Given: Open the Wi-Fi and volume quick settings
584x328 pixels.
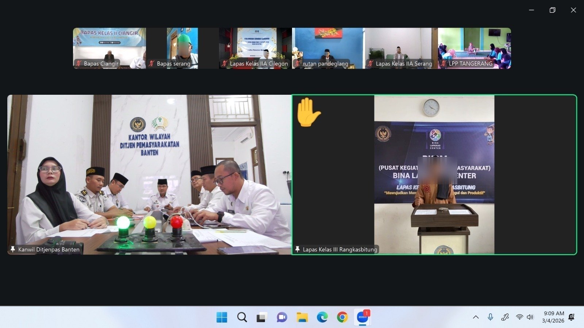Looking at the screenshot, I should (x=525, y=317).
